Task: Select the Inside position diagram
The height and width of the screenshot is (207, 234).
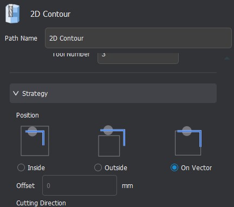Action: point(35,141)
